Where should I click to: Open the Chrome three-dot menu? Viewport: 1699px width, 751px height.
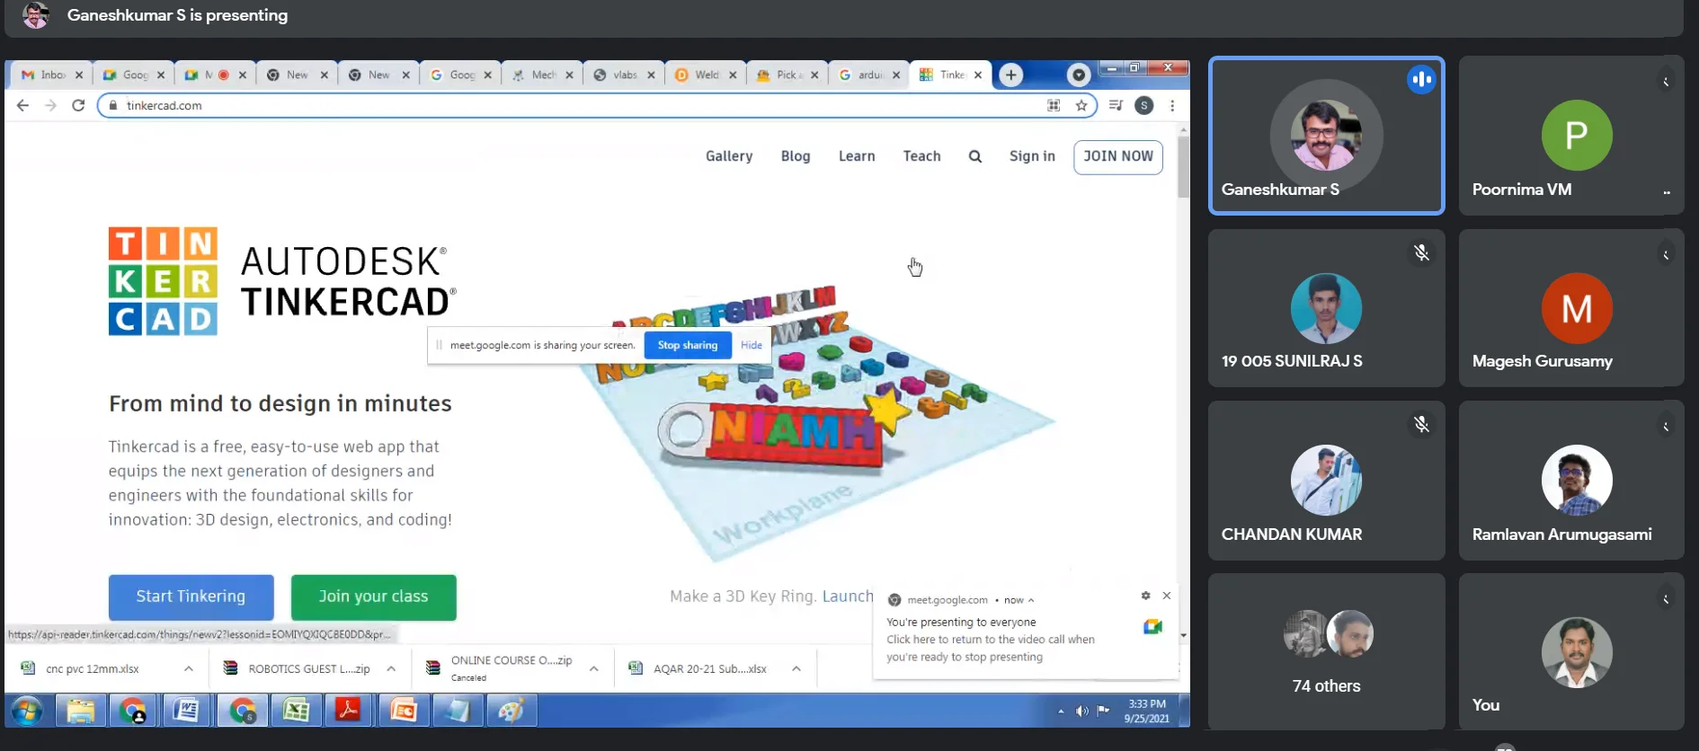[x=1172, y=105]
